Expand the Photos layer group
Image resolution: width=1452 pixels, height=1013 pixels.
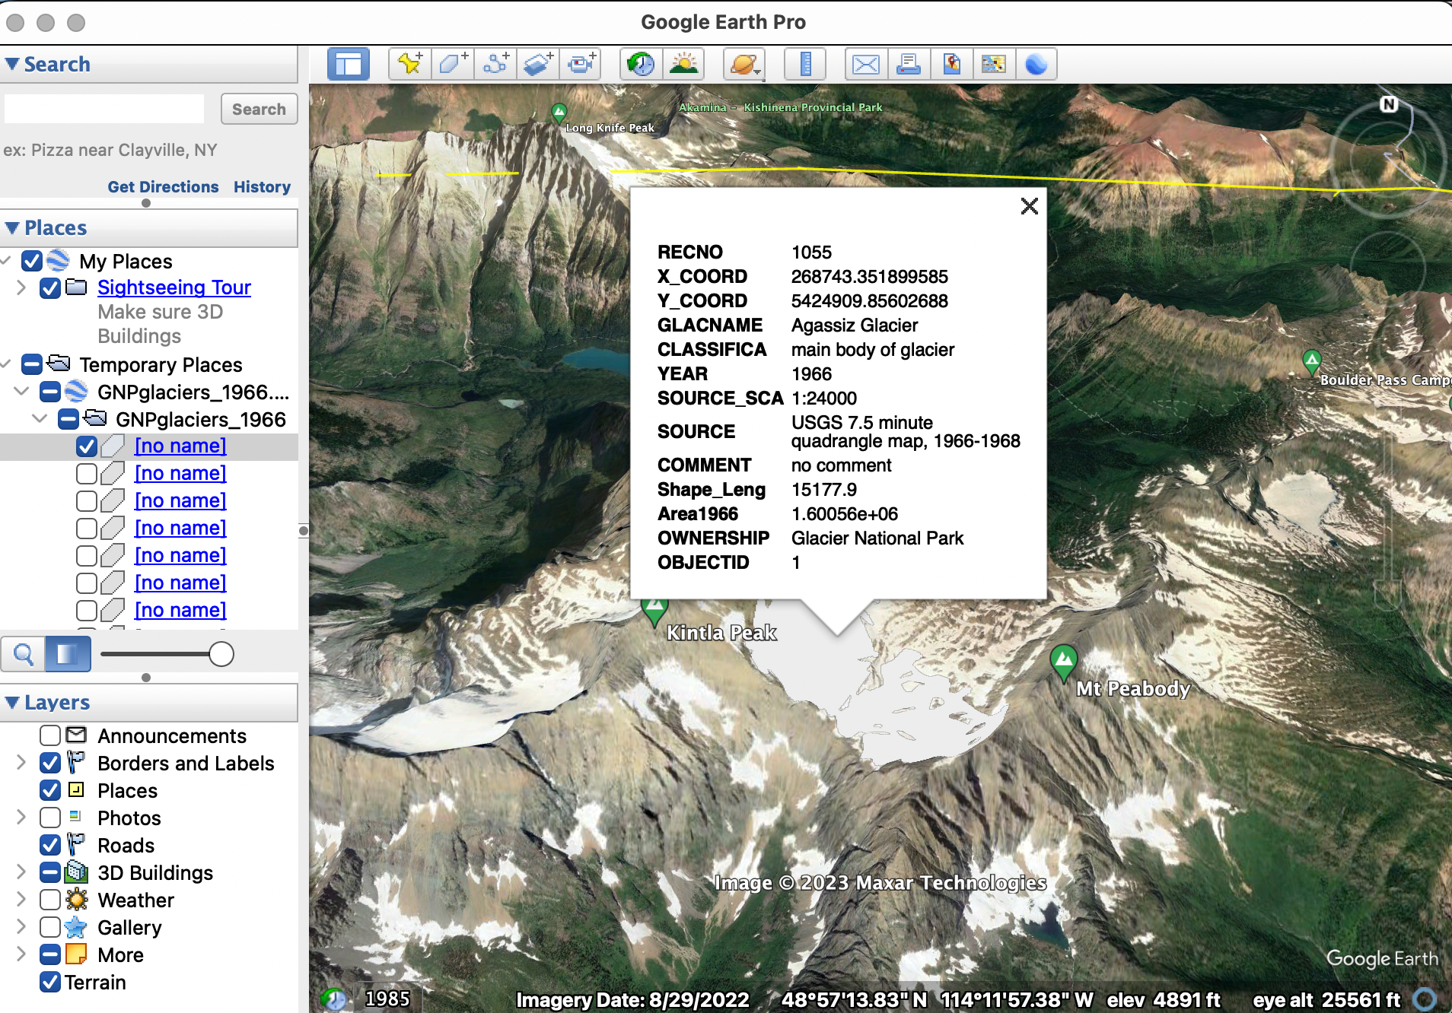pyautogui.click(x=21, y=818)
